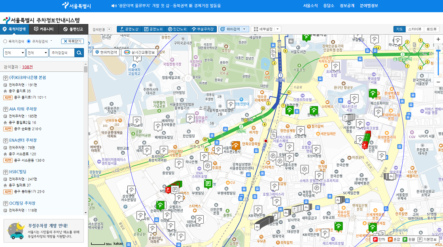
Task: Click the parking icon next to HSBC빌딩
Action: point(6,172)
